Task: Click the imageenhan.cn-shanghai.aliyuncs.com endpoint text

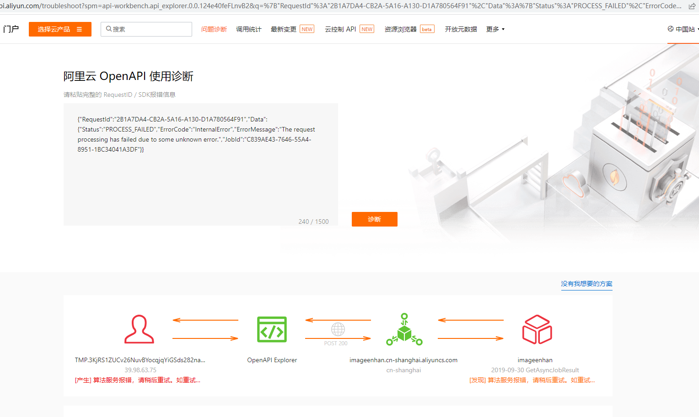Action: [403, 360]
